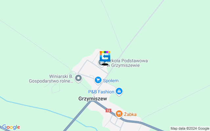Screen dimensions: 210x131
Task: Click the thick gray road heading southwest
Action: click(78, 116)
